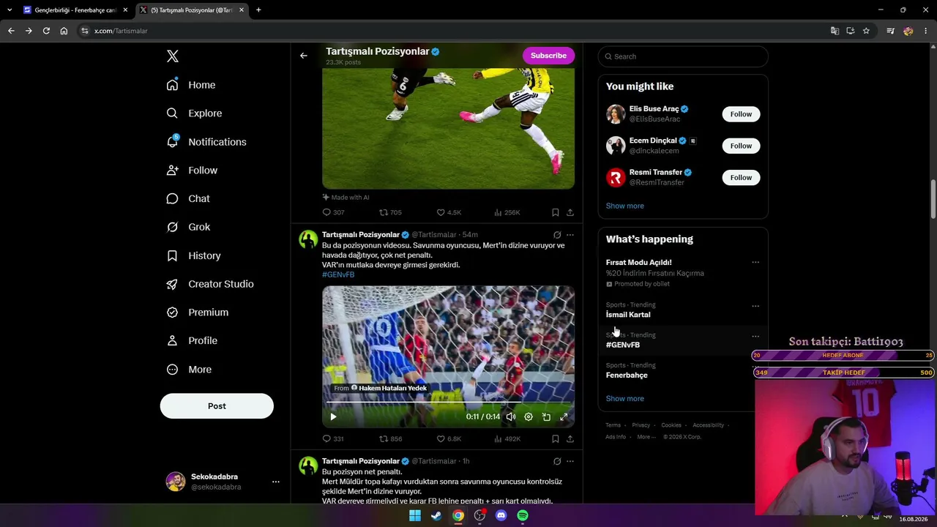Open Creator Studio from the sidebar
The image size is (937, 527).
[x=210, y=284]
